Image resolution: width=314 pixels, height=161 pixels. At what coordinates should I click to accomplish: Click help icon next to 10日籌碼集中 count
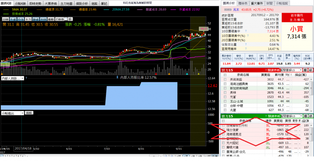tap(246, 31)
